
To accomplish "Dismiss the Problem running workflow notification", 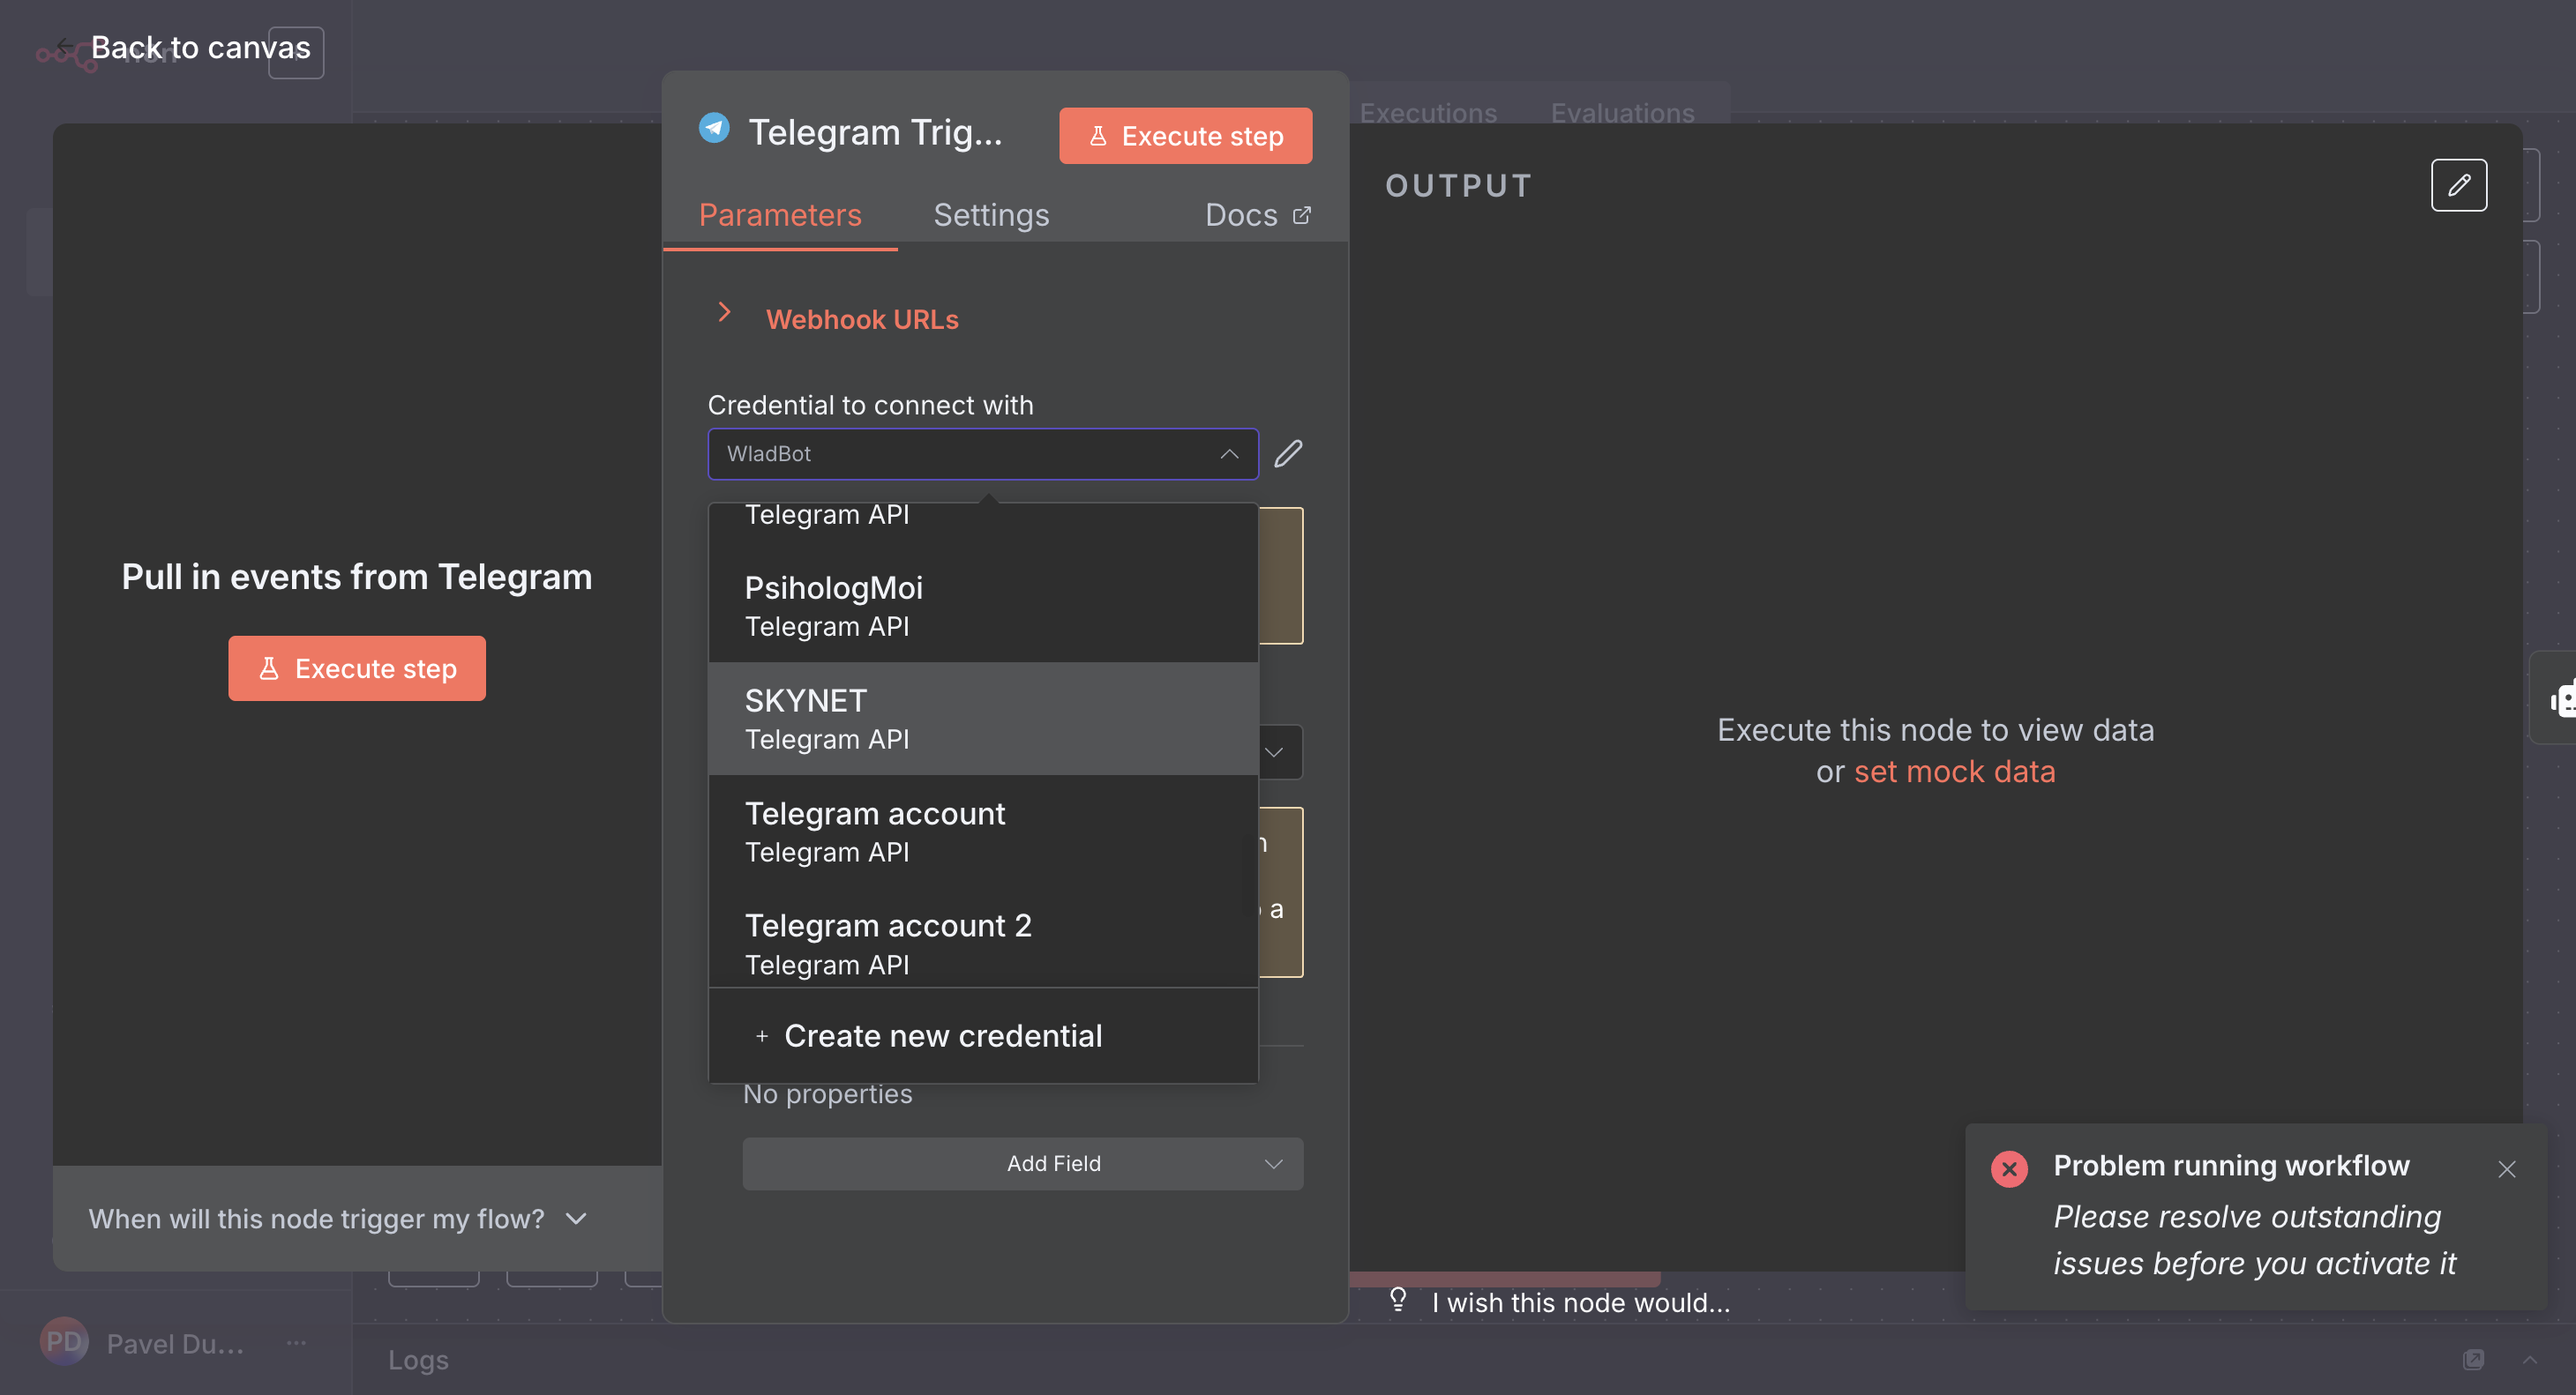I will pyautogui.click(x=2506, y=1168).
